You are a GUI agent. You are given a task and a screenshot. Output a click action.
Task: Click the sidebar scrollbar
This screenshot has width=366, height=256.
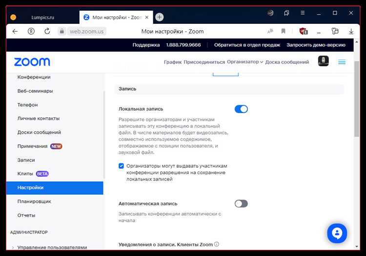(x=104, y=135)
